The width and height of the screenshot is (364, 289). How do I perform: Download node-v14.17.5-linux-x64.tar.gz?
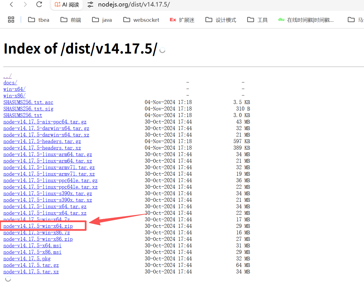45,206
